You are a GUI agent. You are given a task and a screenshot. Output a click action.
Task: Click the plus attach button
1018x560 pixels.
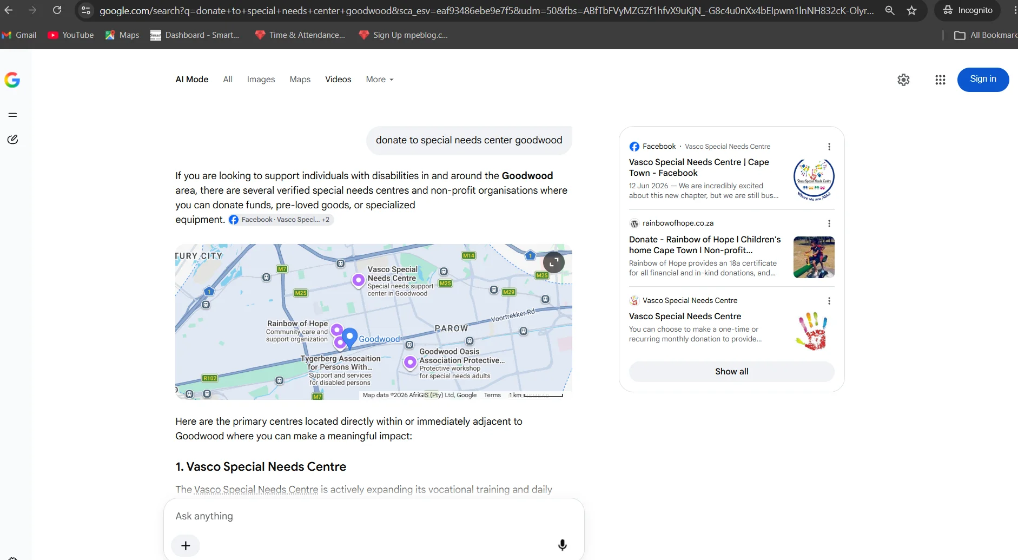[x=186, y=545]
